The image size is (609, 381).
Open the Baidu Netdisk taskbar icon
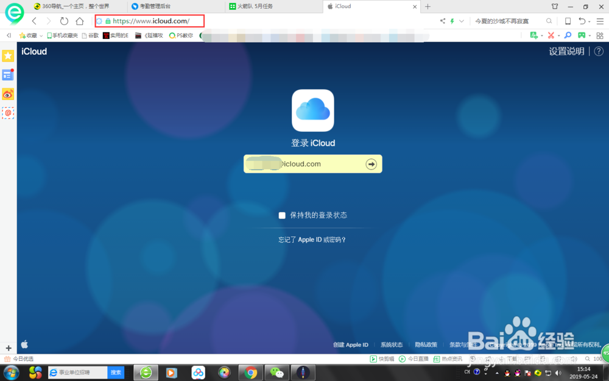pos(198,373)
